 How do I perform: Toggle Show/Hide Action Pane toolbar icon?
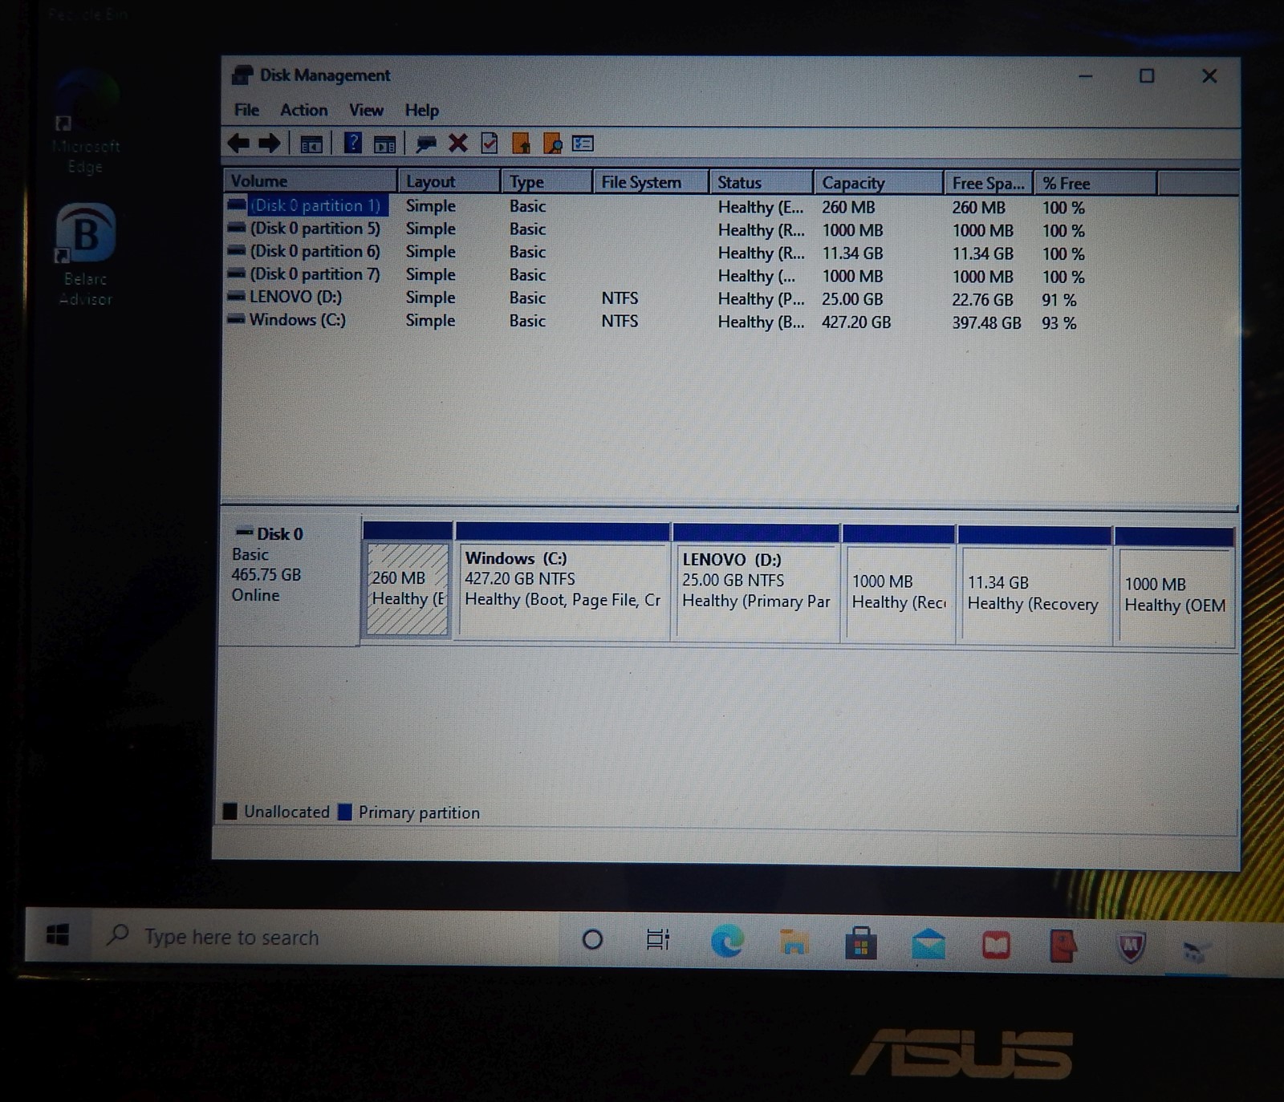pos(385,144)
